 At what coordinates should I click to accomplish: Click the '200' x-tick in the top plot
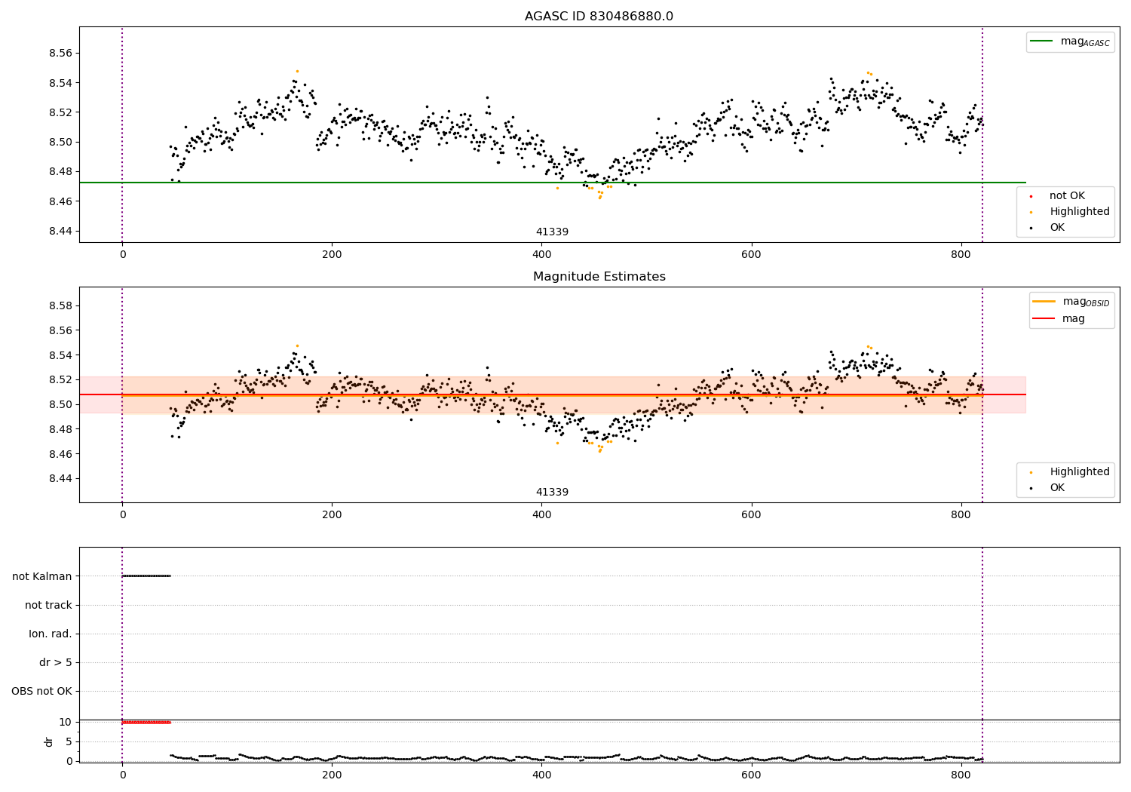click(332, 255)
